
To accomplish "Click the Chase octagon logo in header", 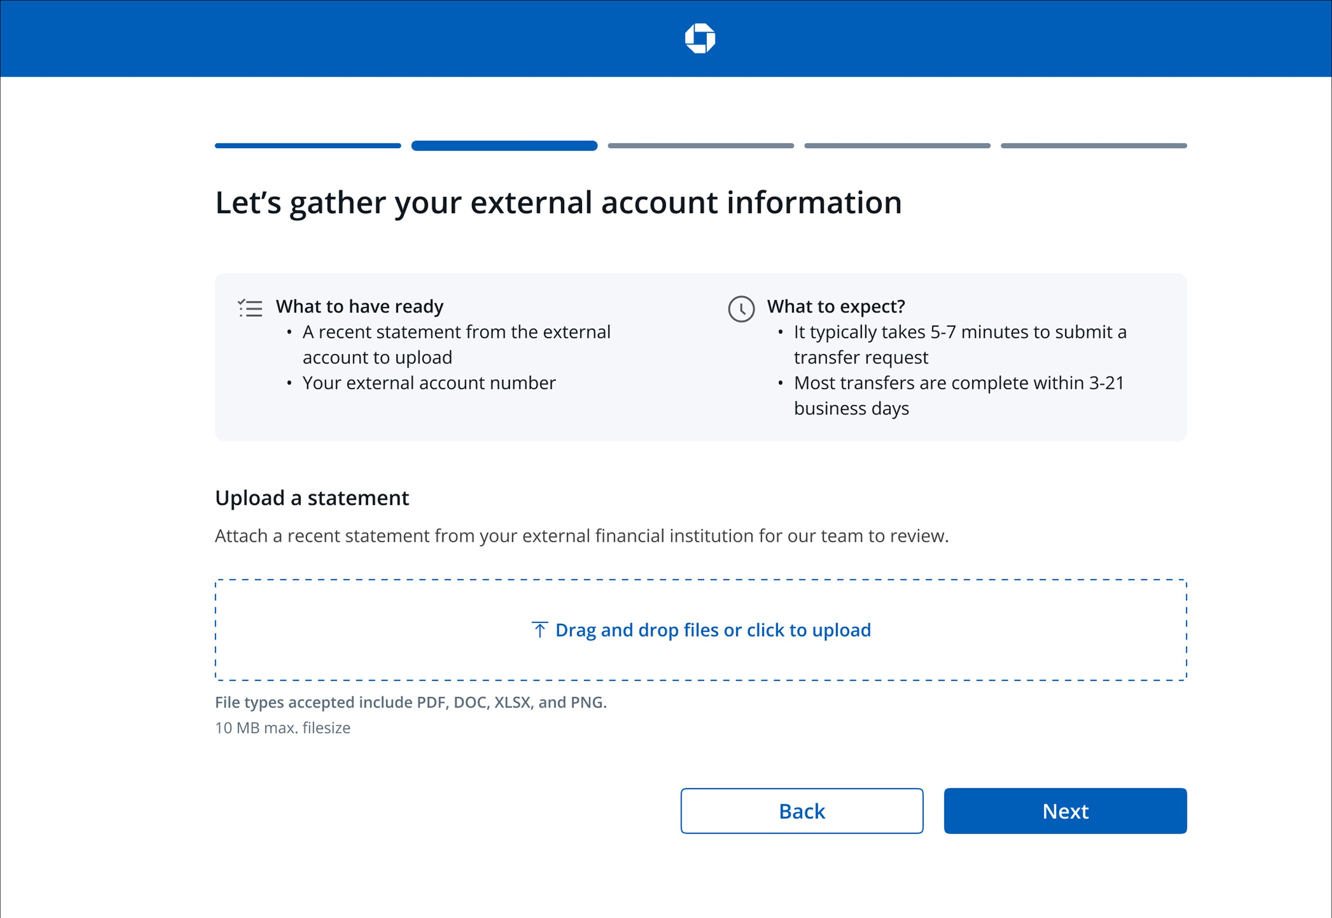I will click(700, 39).
